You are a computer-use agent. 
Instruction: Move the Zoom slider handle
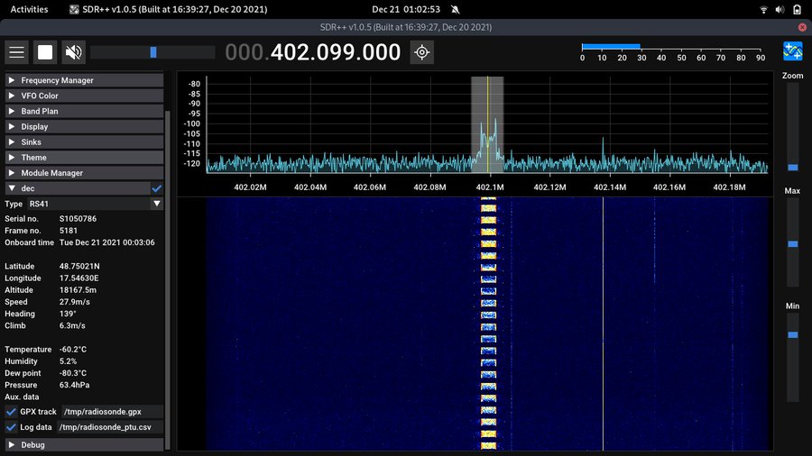(x=793, y=168)
